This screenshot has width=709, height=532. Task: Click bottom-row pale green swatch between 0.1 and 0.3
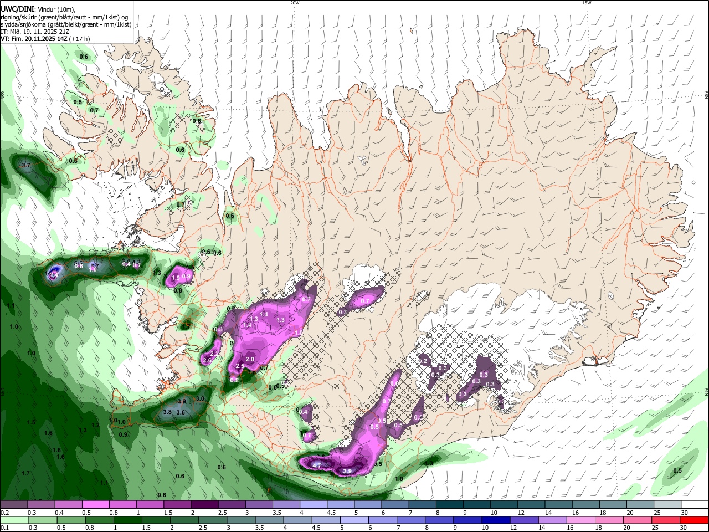coord(13,520)
